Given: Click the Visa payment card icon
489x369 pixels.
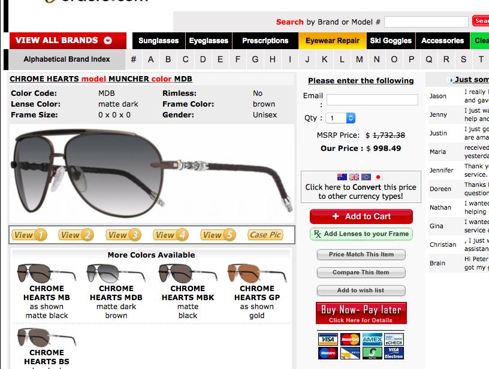Looking at the screenshot, I should click(328, 340).
